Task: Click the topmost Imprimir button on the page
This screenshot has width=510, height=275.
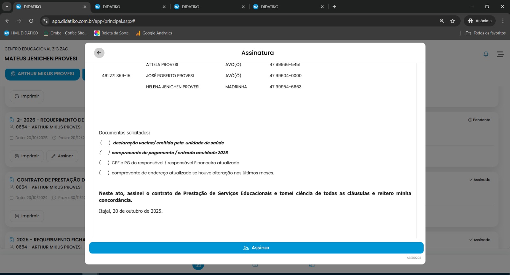Action: (27, 96)
